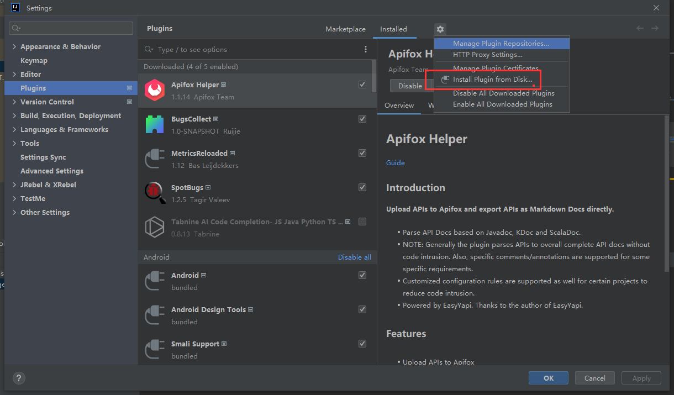Screen dimensions: 674x395
Task: Click the plug icon beside Install Plugin from Disk
Action: (x=445, y=80)
